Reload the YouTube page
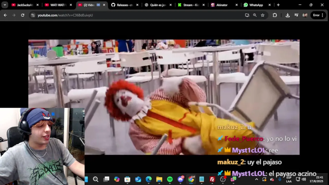The image size is (329, 185). pyautogui.click(x=23, y=15)
